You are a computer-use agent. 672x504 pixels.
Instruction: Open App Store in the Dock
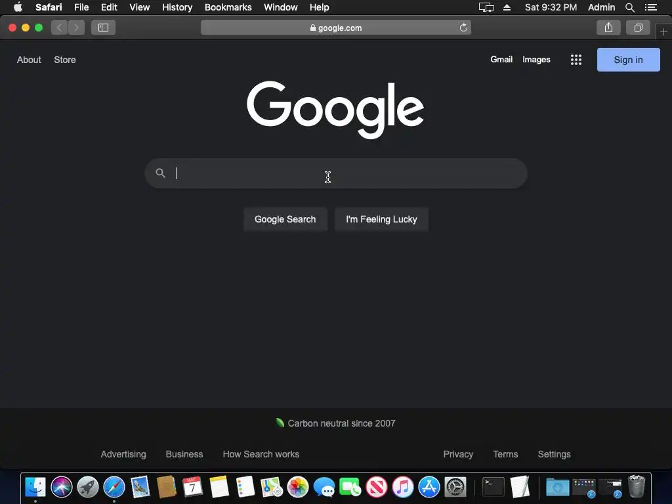click(429, 488)
